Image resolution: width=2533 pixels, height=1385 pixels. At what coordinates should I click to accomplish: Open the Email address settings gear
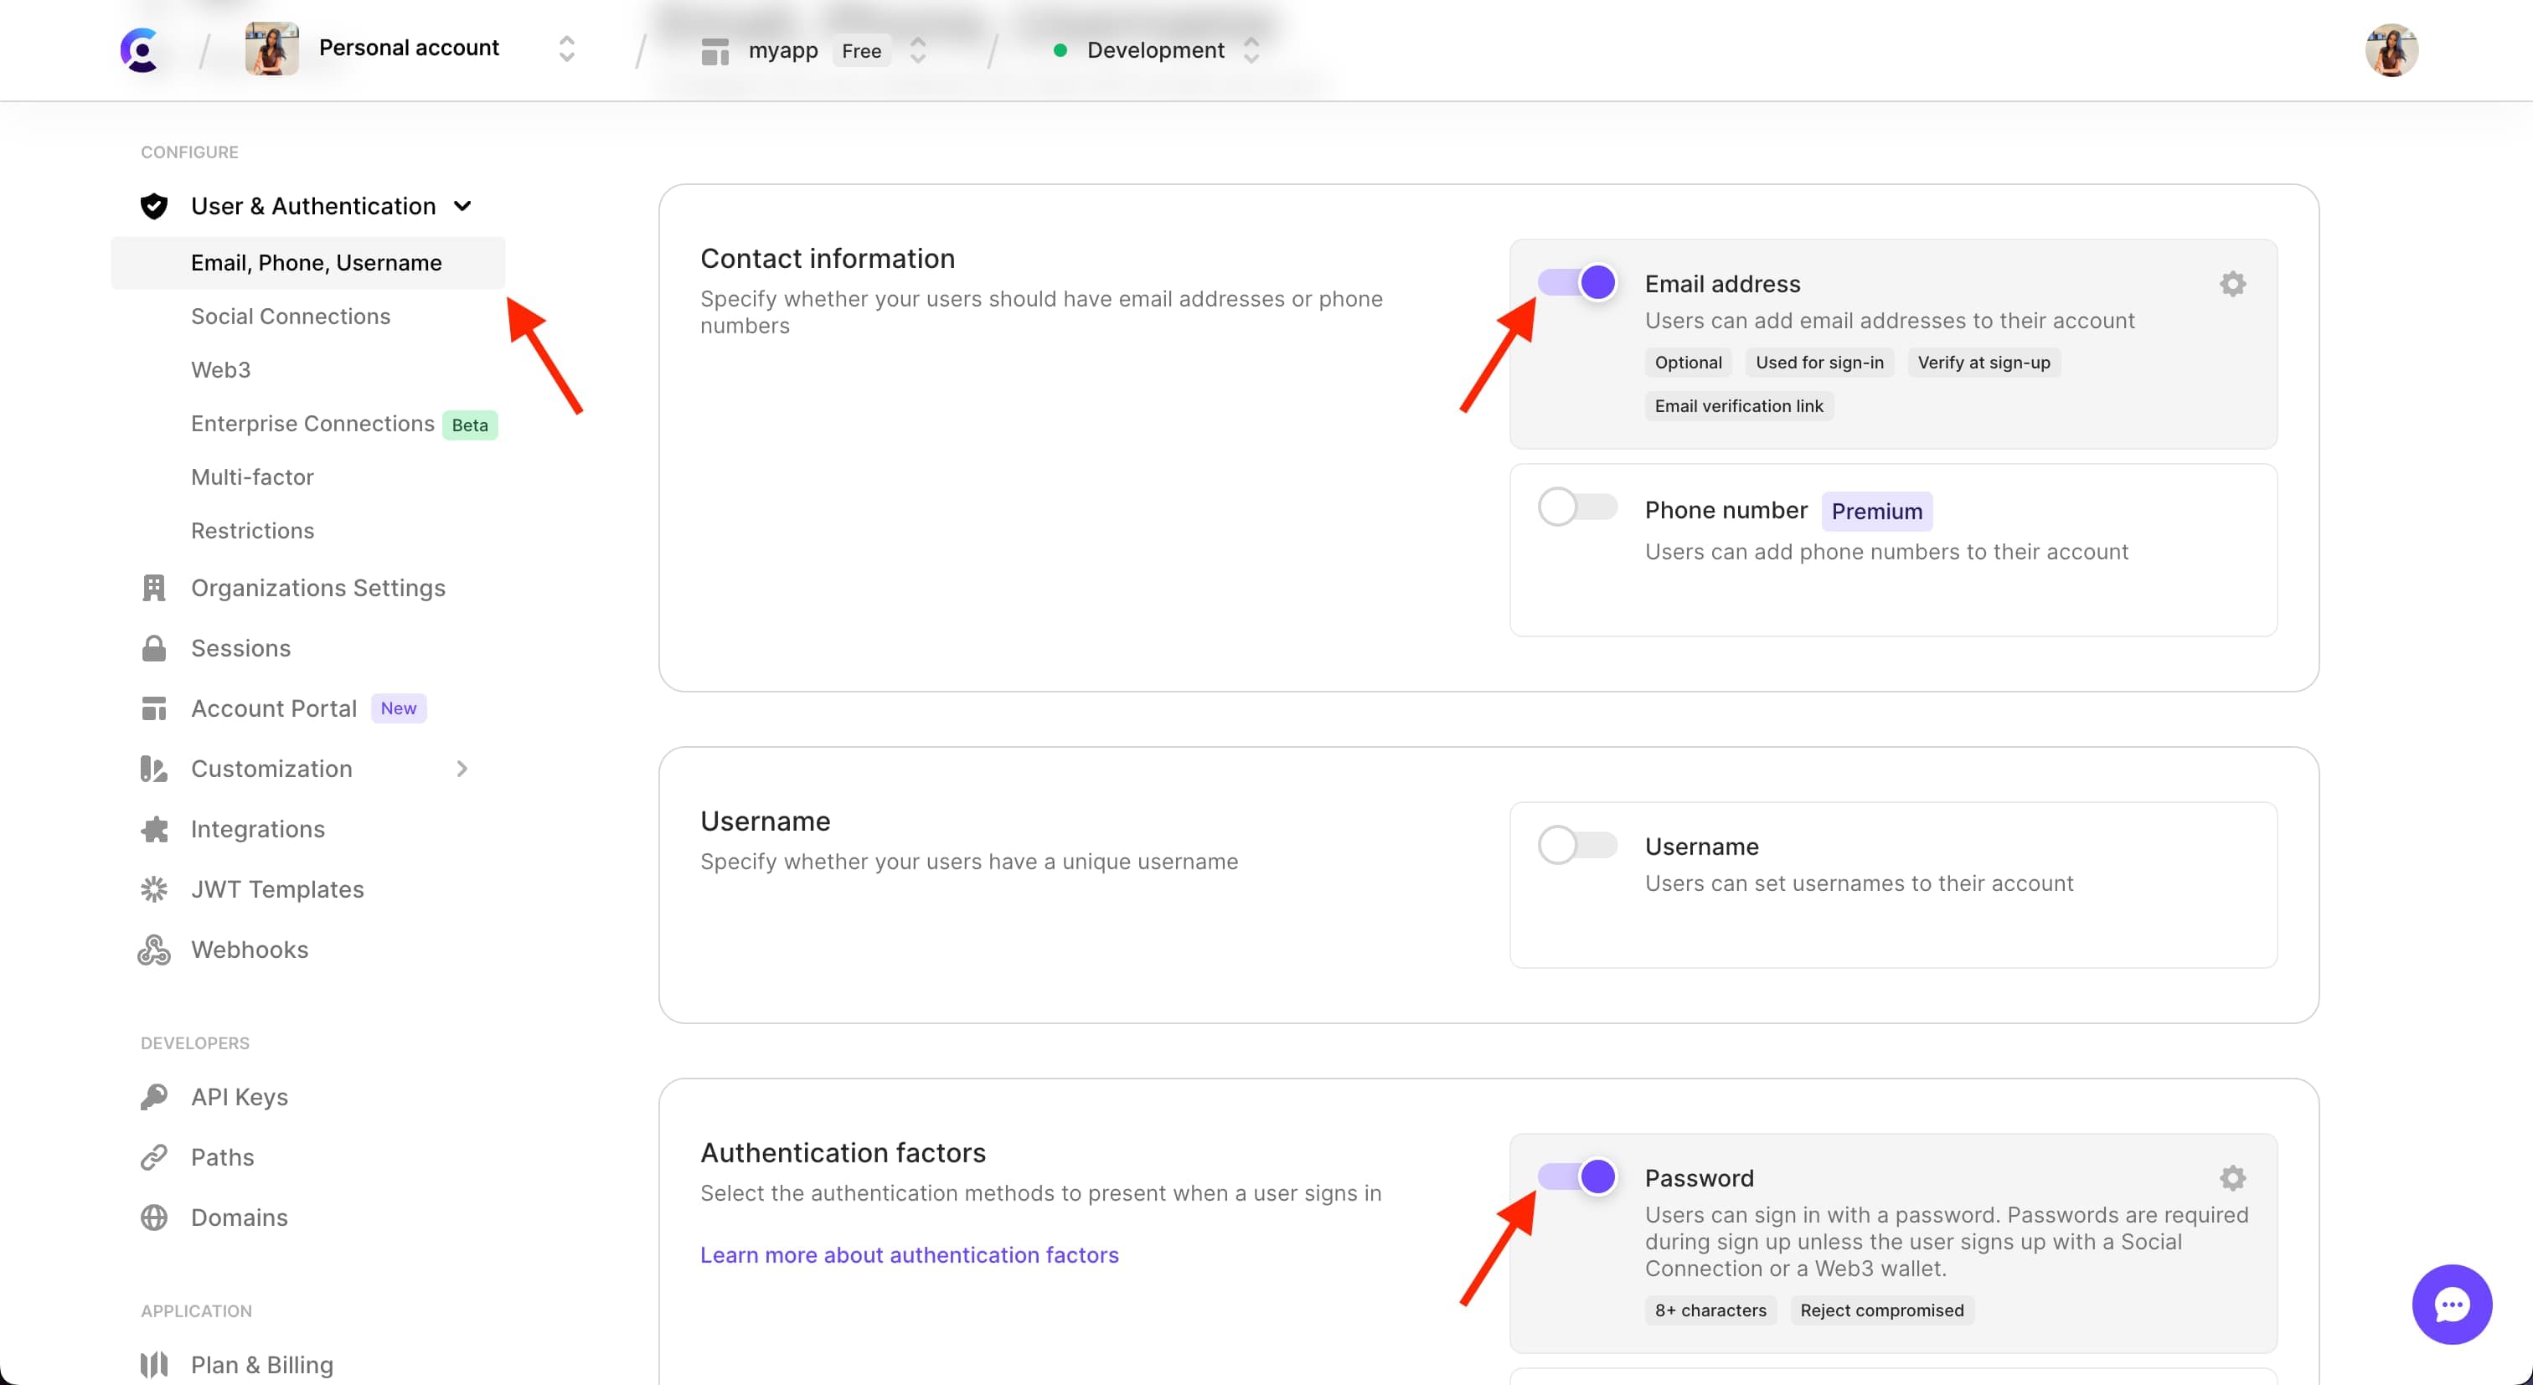pos(2233,284)
